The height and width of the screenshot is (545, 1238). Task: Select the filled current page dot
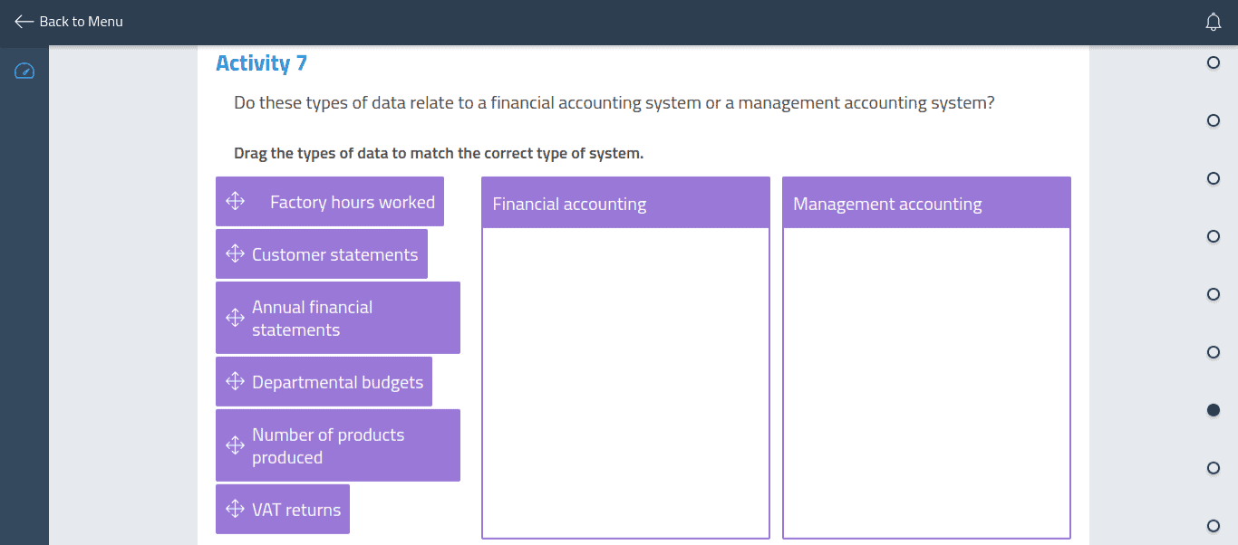click(1214, 410)
